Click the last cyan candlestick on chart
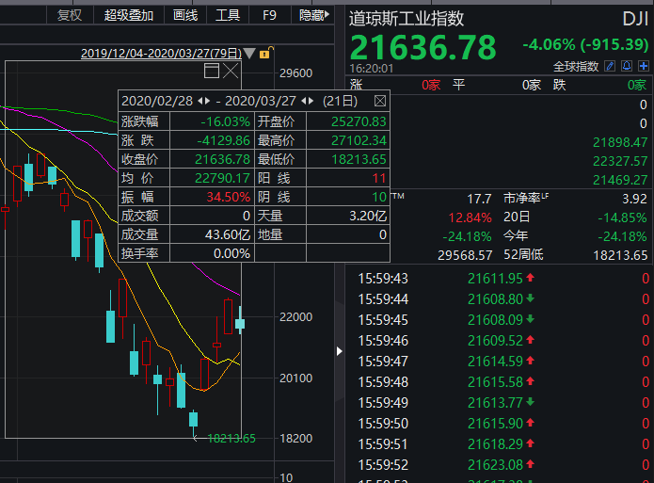Image resolution: width=654 pixels, height=483 pixels. (x=240, y=324)
